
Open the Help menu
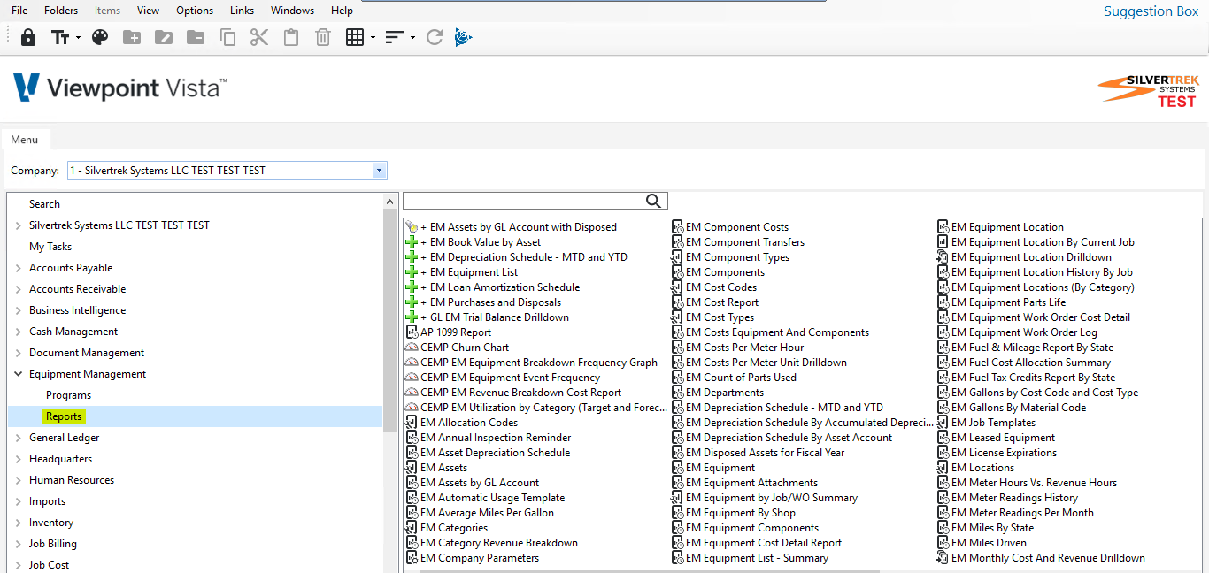342,11
